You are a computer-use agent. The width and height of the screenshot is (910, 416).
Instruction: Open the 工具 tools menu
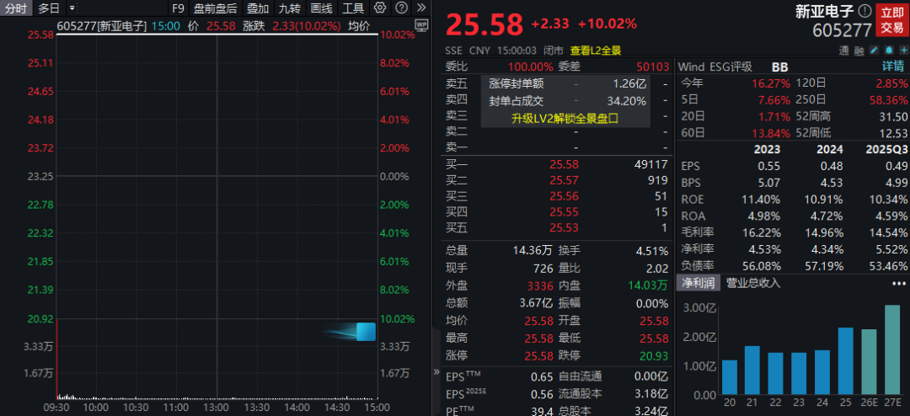tap(353, 8)
